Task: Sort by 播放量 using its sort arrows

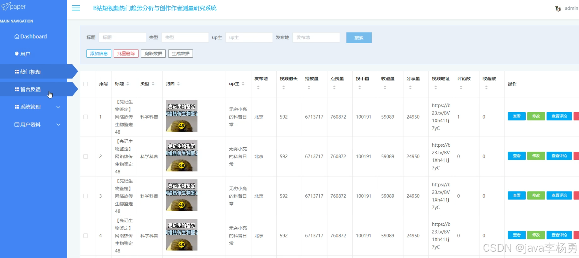Action: (x=309, y=87)
